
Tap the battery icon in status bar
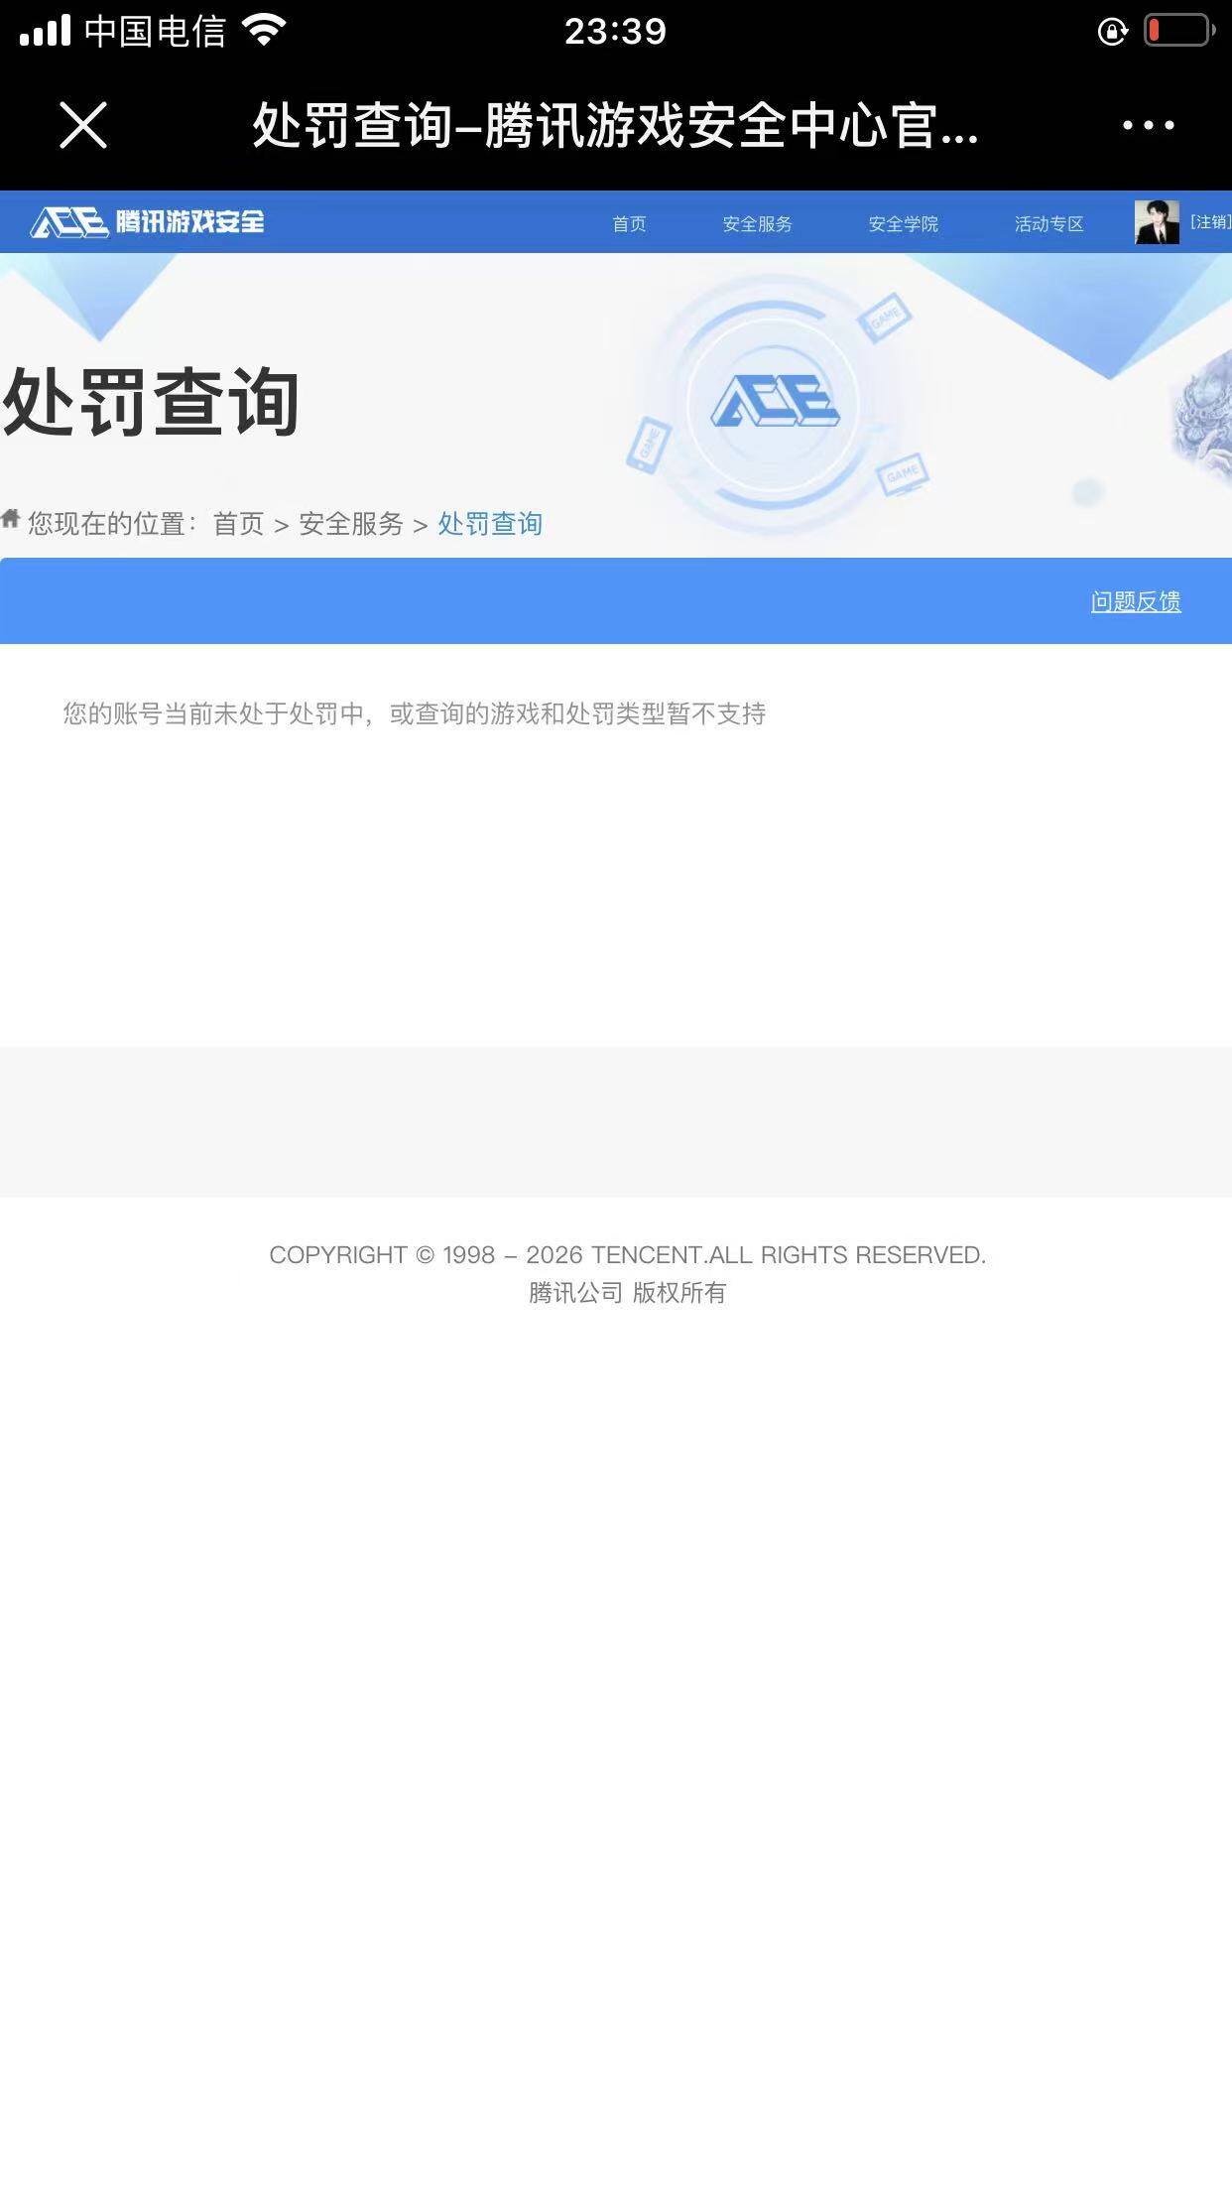click(x=1179, y=31)
